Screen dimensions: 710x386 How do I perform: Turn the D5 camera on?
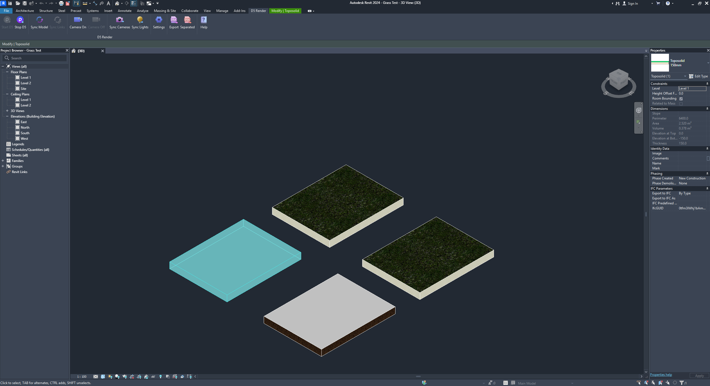(x=78, y=20)
